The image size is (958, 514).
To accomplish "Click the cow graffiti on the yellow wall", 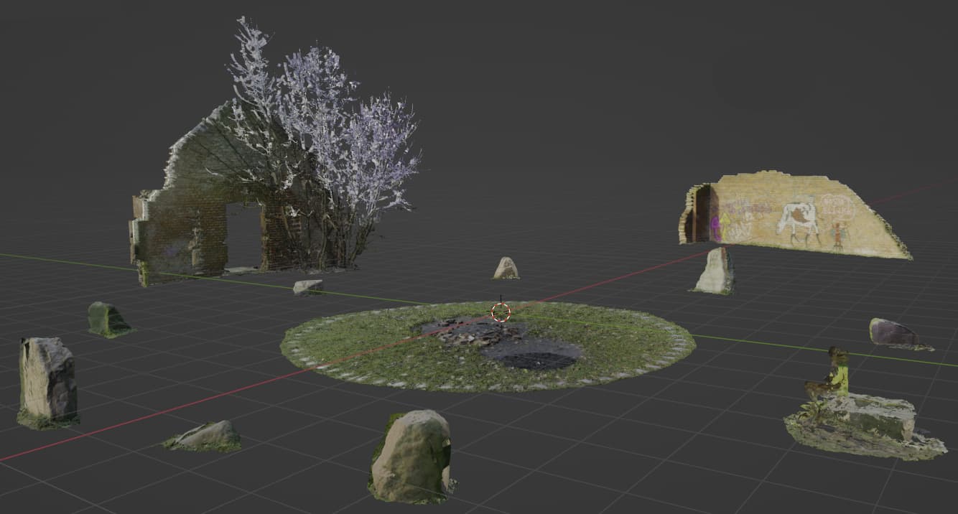I will click(800, 218).
